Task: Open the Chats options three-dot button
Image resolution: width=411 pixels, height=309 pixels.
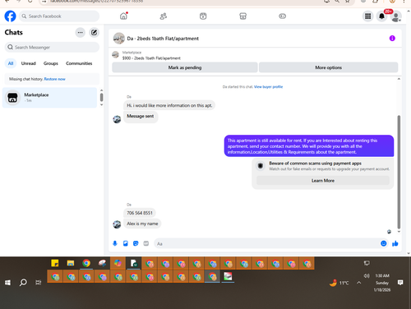Action: 80,33
